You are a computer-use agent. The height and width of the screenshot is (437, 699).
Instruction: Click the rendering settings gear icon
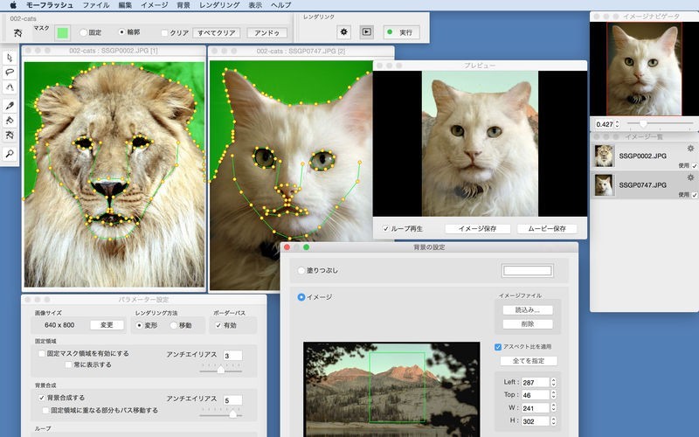click(344, 32)
